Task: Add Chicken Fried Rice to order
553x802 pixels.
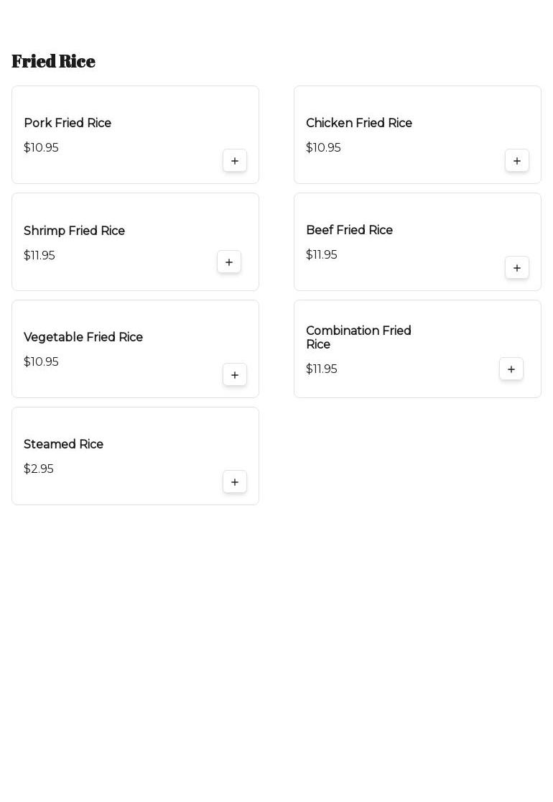Action: pyautogui.click(x=517, y=161)
